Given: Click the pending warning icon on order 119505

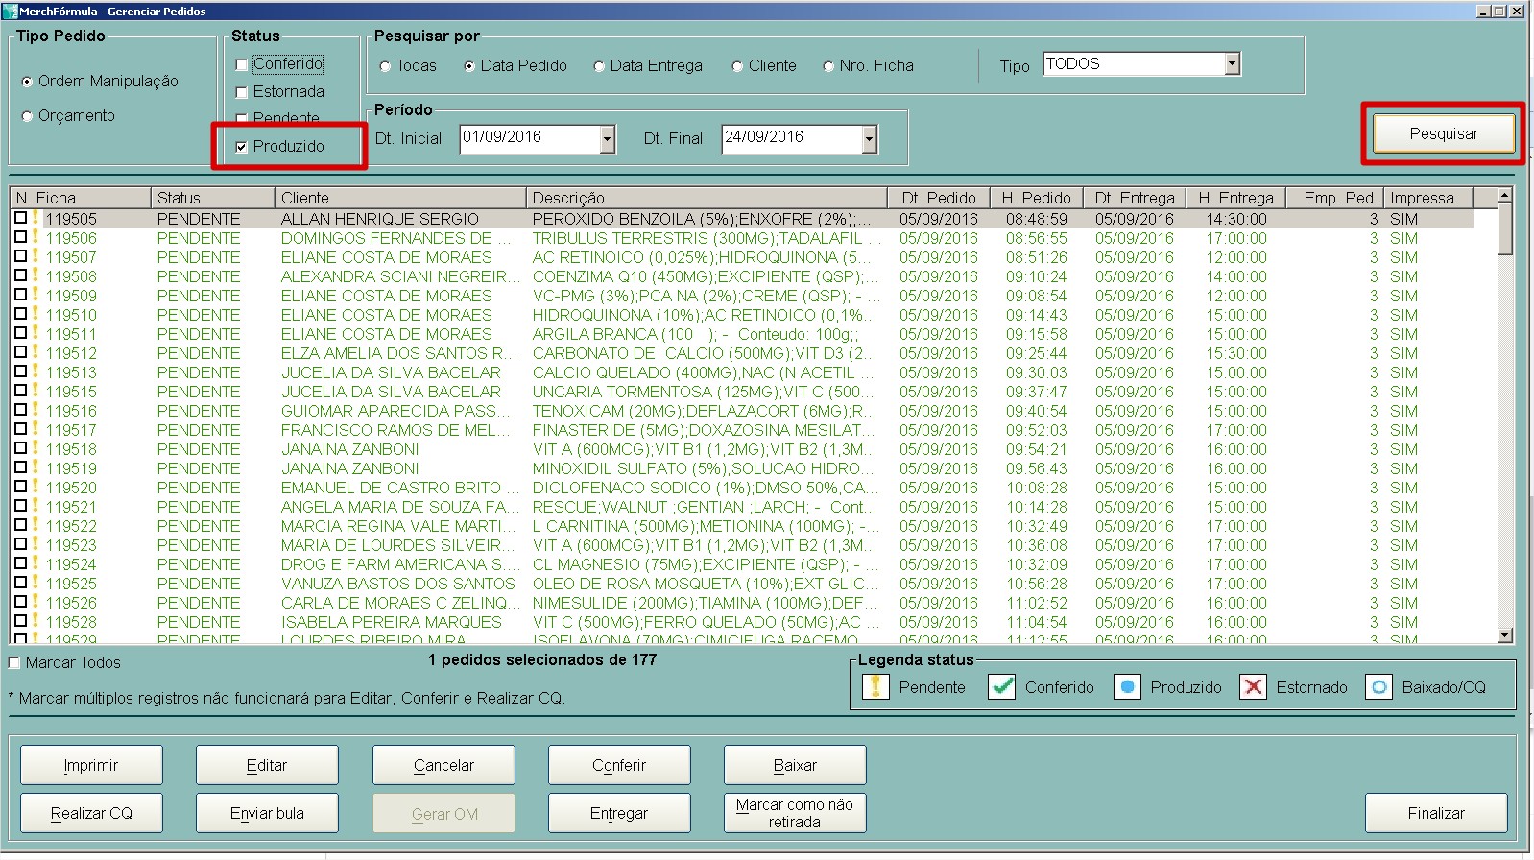Looking at the screenshot, I should (36, 218).
